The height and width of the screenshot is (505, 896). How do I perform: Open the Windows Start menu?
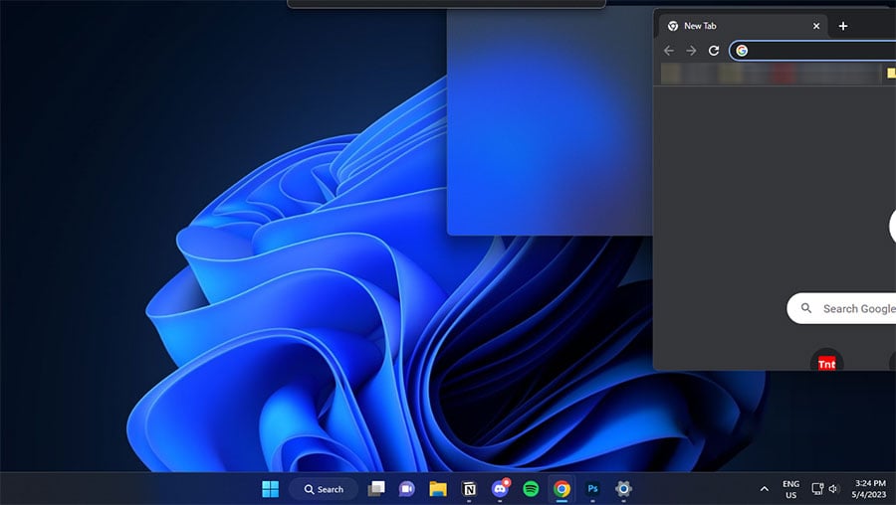pos(270,489)
